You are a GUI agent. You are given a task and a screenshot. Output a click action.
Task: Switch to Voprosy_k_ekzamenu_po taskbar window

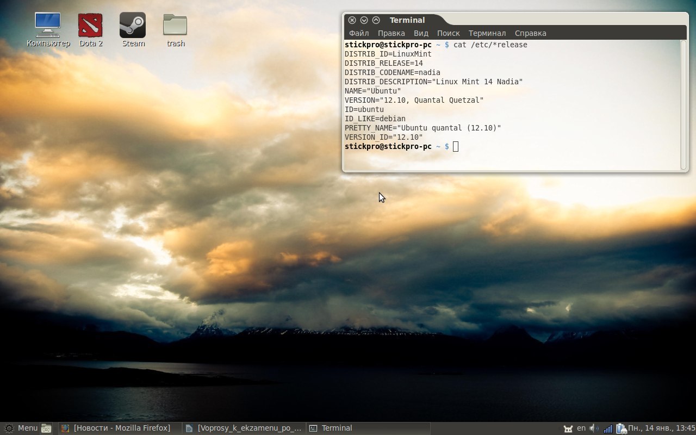pyautogui.click(x=243, y=428)
